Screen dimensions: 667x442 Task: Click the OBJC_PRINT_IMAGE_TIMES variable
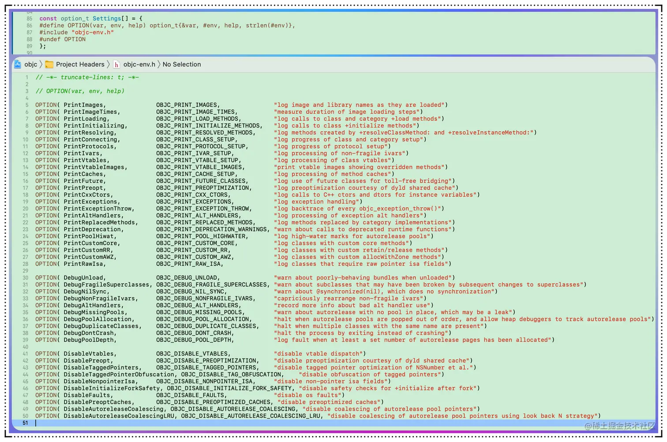[x=196, y=112]
